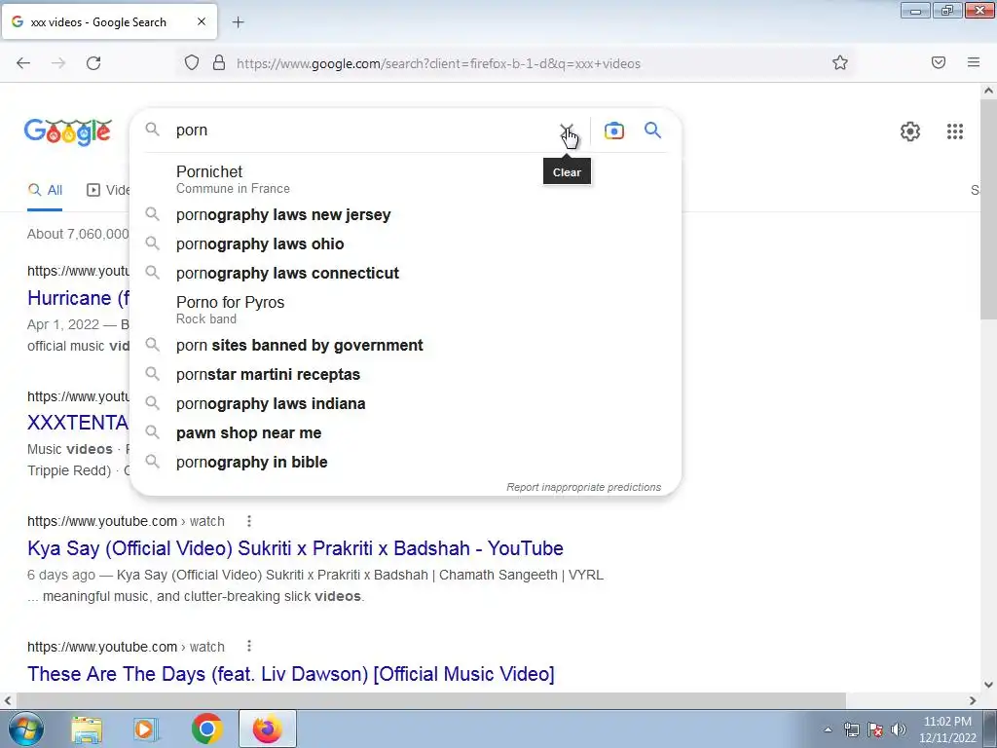The height and width of the screenshot is (748, 997).
Task: Bookmark this page with the star
Action: [840, 62]
